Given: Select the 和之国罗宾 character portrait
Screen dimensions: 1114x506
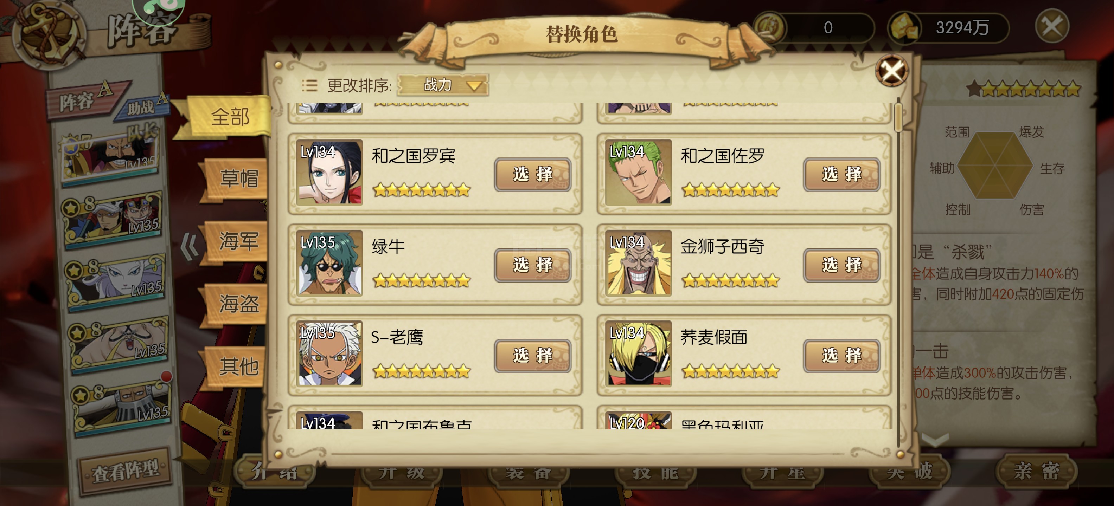Looking at the screenshot, I should click(x=329, y=172).
